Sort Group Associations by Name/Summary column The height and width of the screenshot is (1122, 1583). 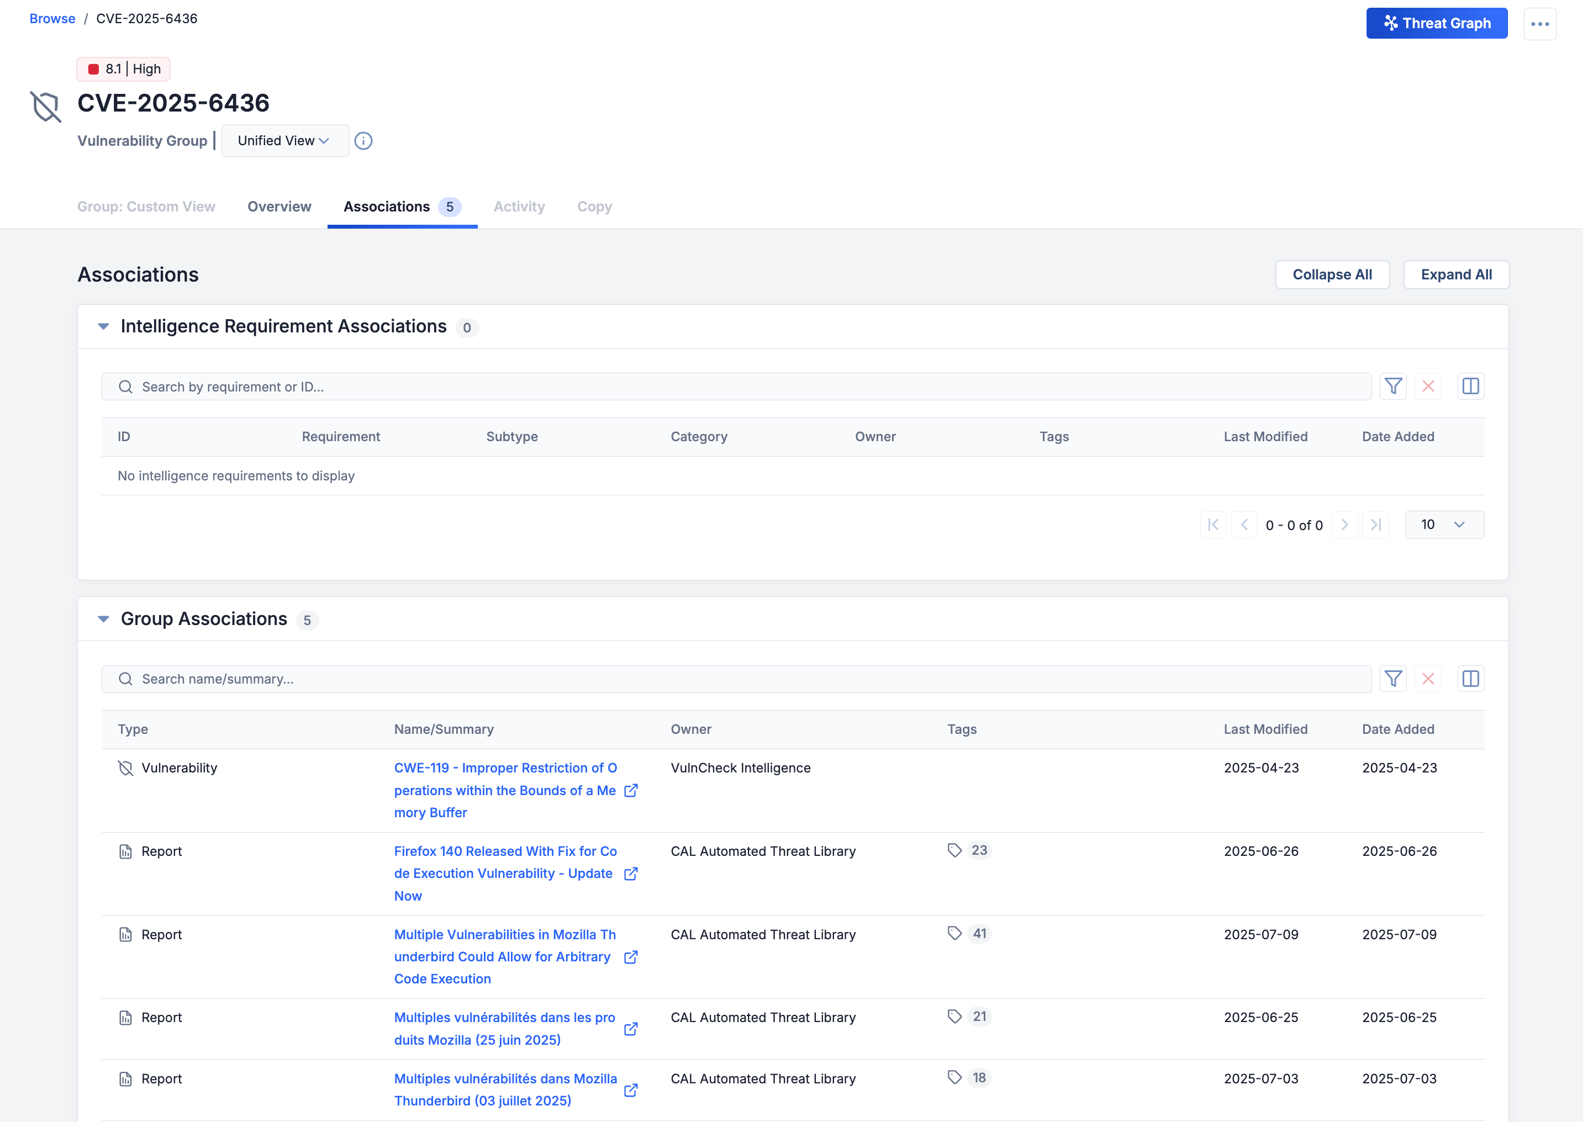click(444, 729)
